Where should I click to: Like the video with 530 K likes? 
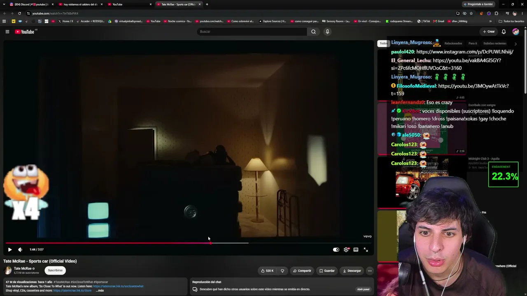coord(267,271)
